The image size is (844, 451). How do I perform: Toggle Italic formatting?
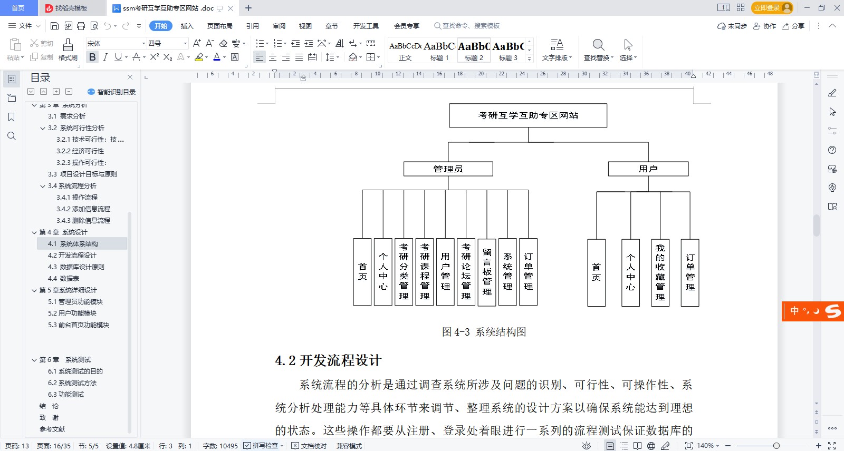tap(105, 57)
